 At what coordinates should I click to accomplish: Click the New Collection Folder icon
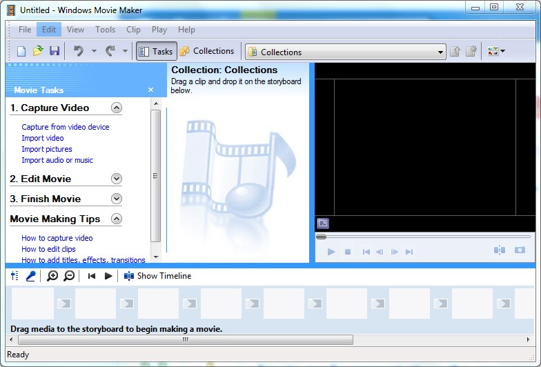[x=471, y=51]
